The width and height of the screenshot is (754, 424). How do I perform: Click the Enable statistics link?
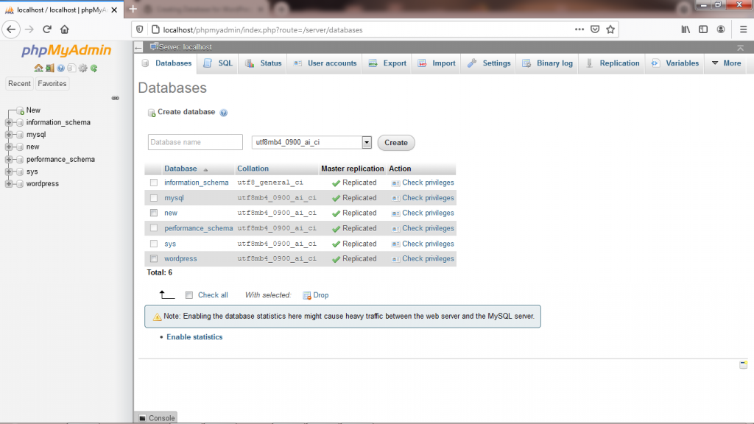(x=194, y=337)
